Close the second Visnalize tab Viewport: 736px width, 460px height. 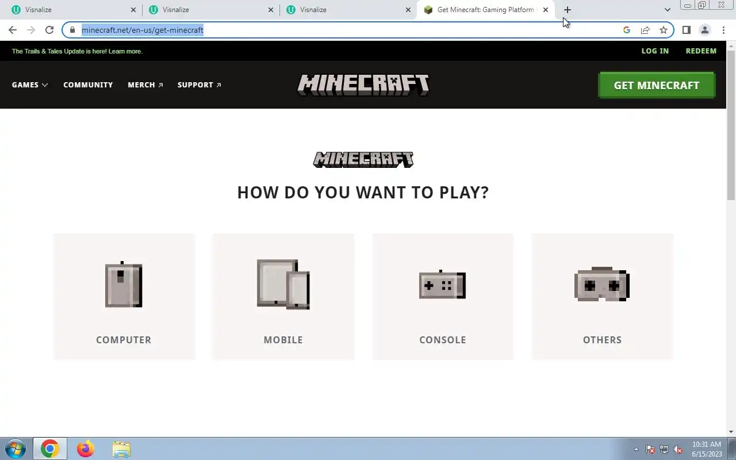pyautogui.click(x=271, y=10)
